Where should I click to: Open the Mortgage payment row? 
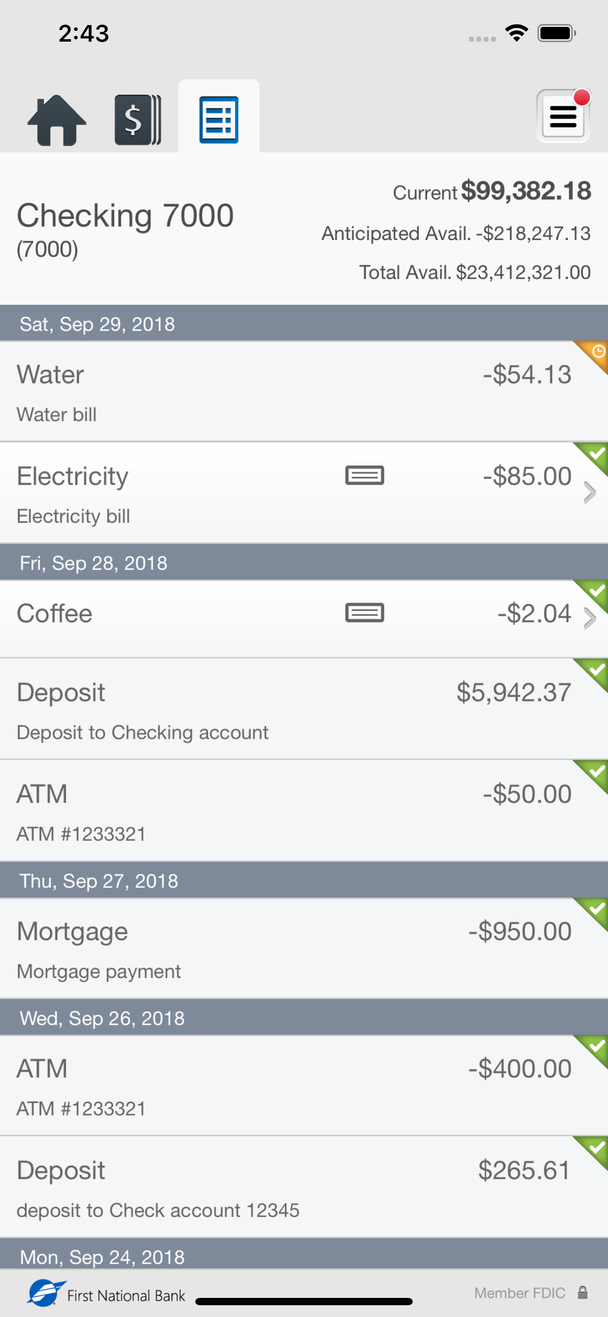coord(304,949)
